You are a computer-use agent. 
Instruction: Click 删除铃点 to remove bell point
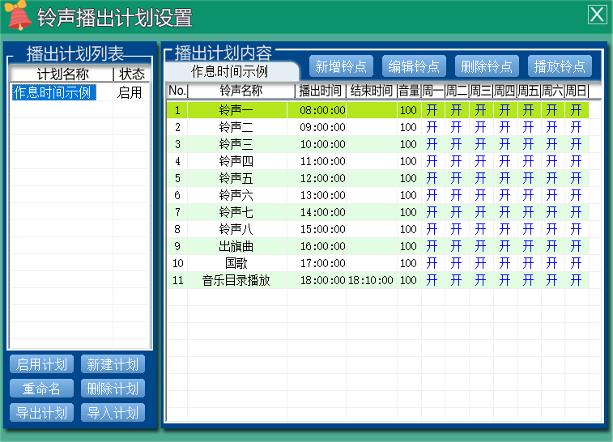pos(487,66)
